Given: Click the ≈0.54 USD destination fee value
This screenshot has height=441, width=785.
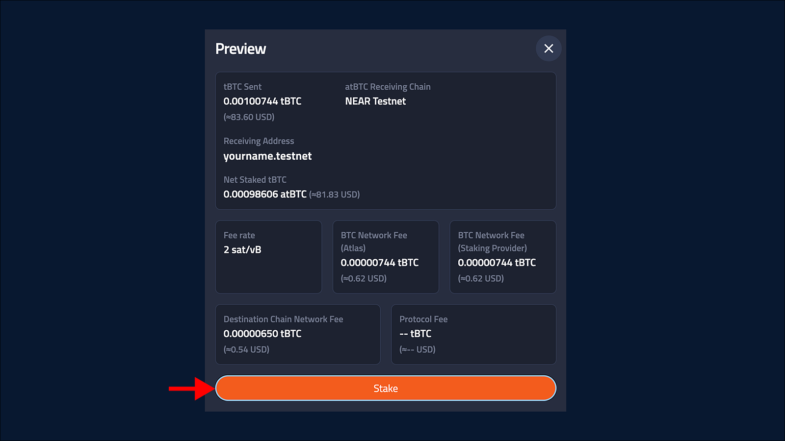Looking at the screenshot, I should 246,349.
